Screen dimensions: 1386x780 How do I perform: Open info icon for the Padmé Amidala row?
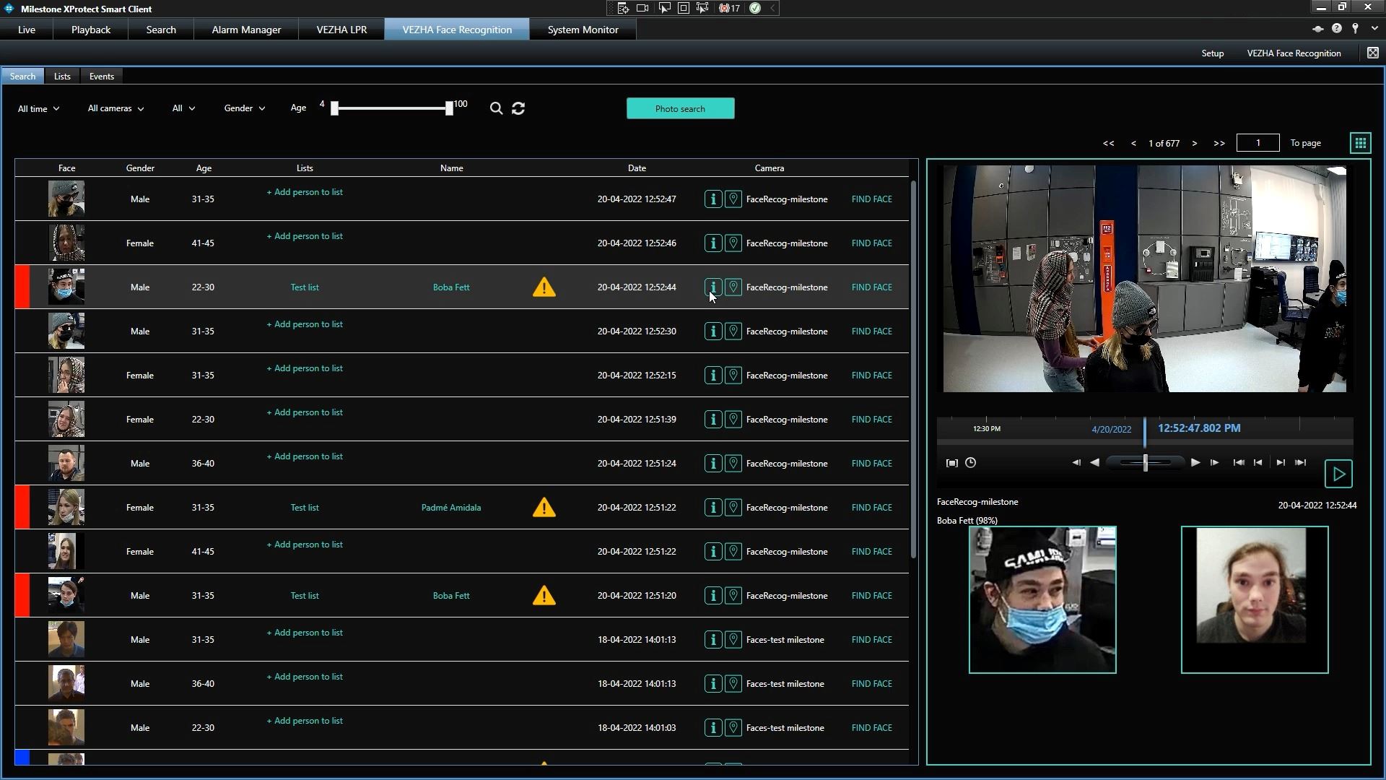click(713, 508)
